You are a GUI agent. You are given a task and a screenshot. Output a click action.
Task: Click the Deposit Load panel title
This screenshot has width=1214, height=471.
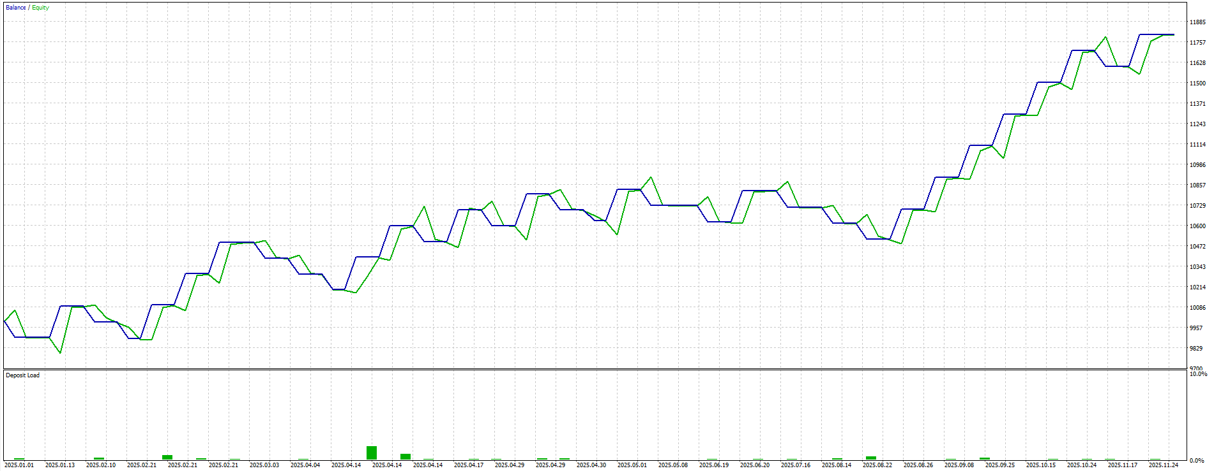tap(23, 375)
